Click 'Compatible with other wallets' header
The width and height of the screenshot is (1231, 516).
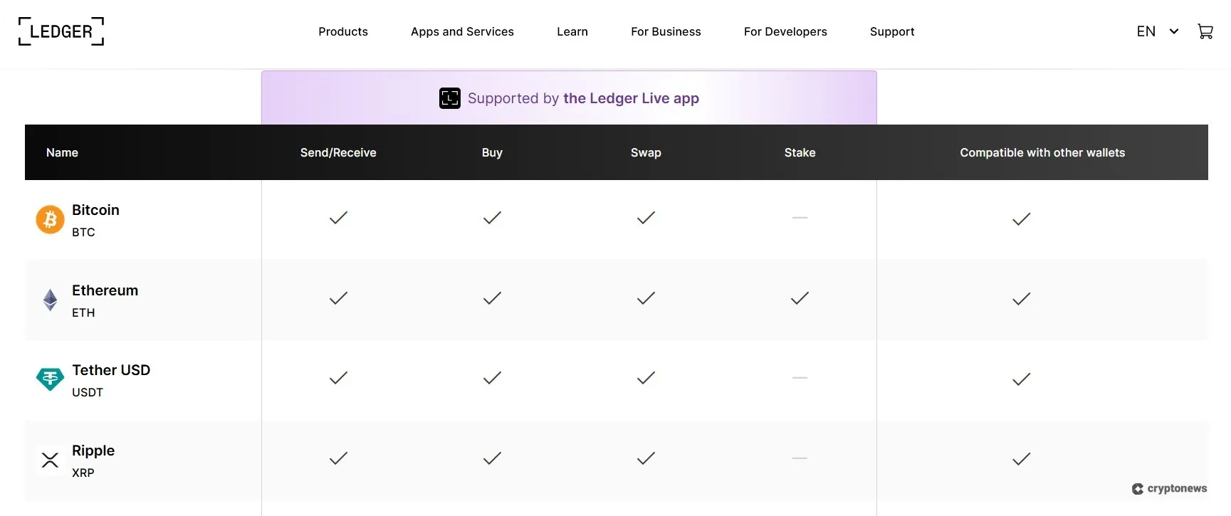coord(1042,152)
